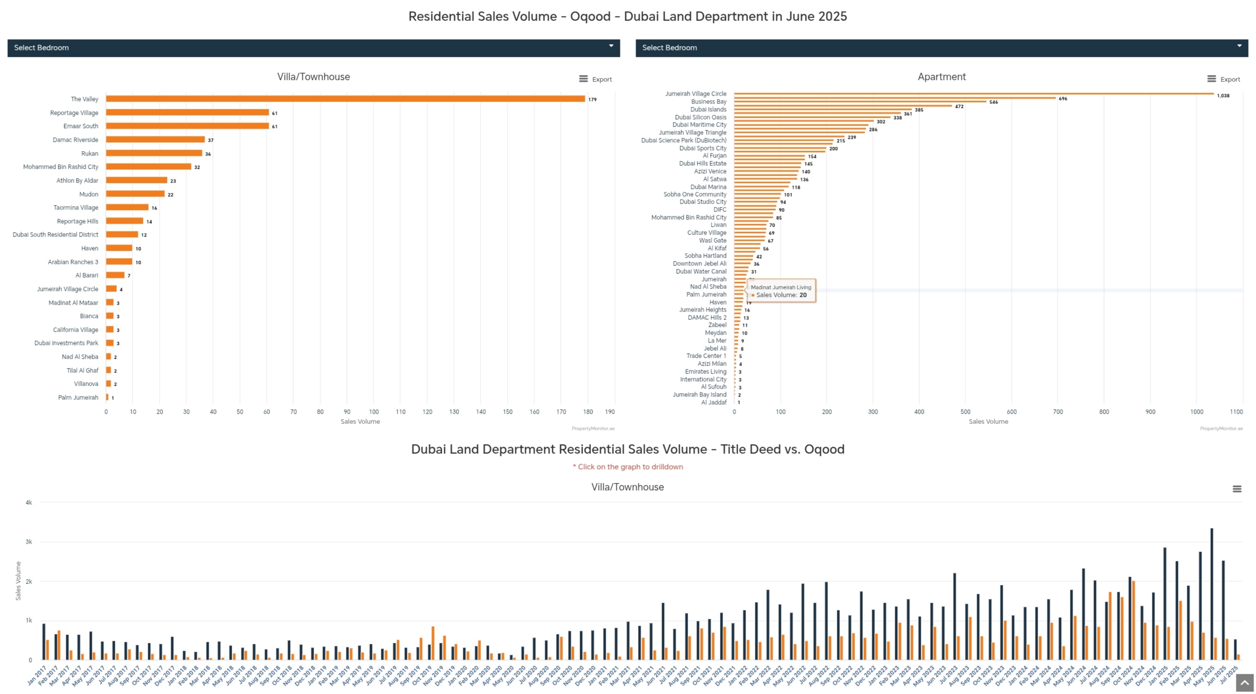Viewport: 1256px width, 694px height.
Task: Select the Damac Riverside bar
Action: (x=156, y=140)
